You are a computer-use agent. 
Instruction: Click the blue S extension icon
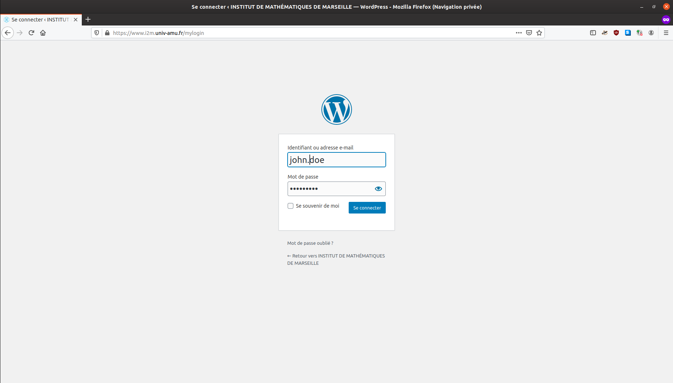tap(628, 33)
